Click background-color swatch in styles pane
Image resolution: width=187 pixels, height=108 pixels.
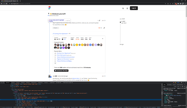point(166,95)
